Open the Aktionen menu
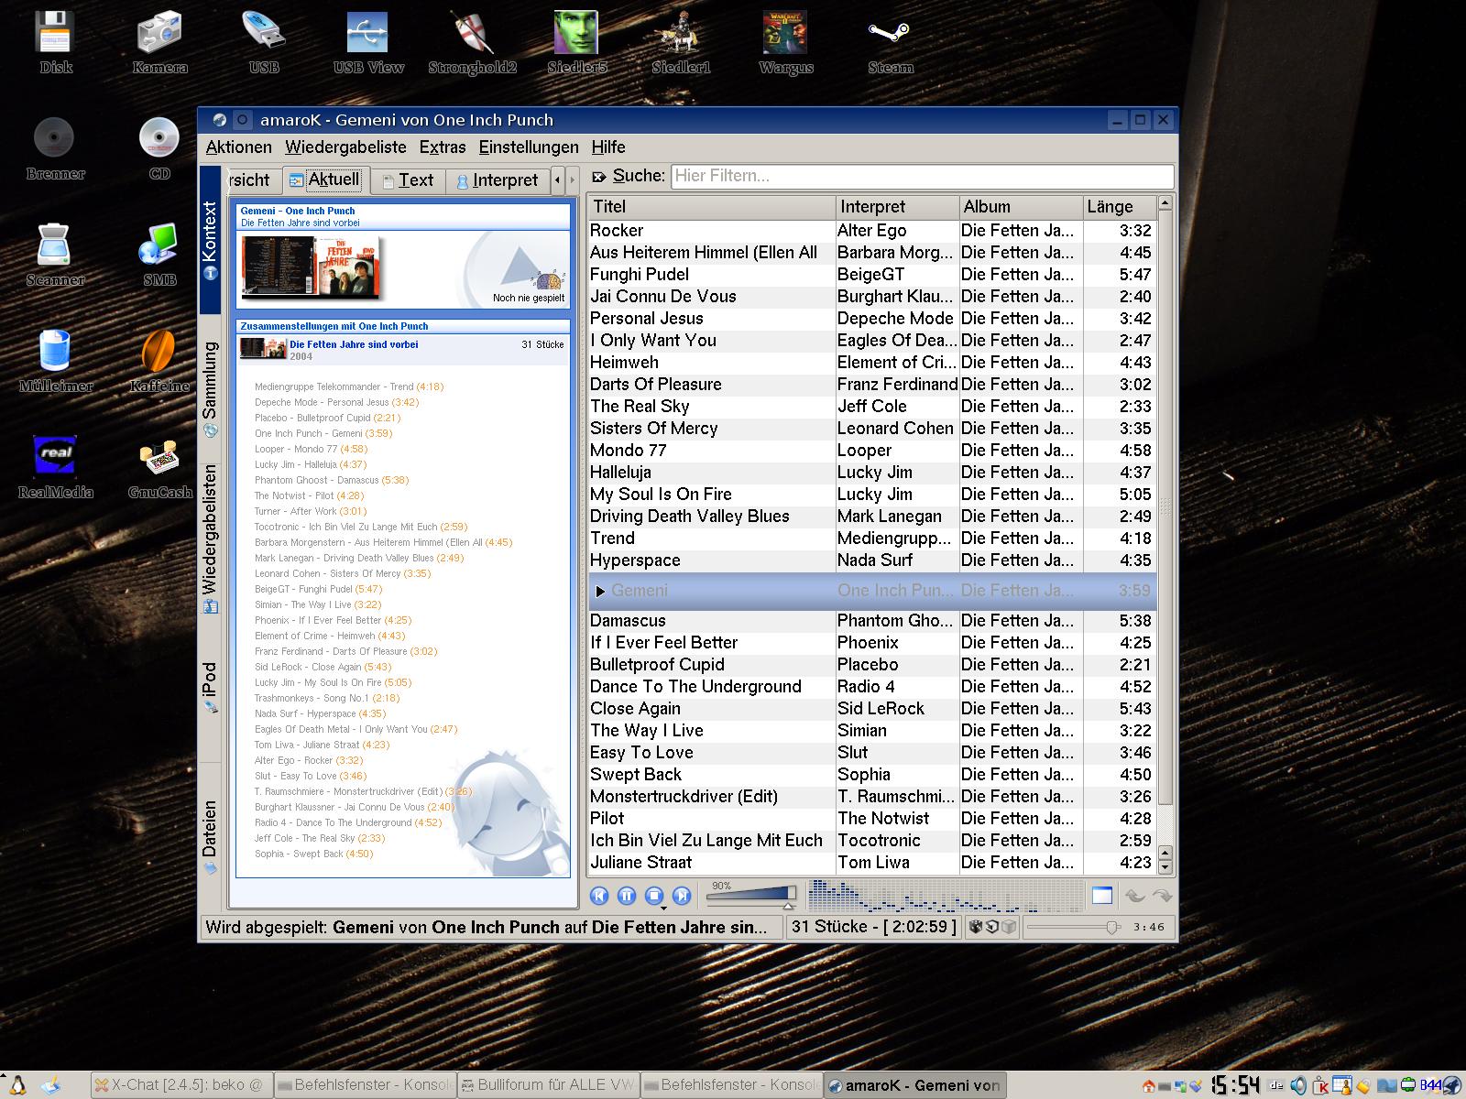This screenshot has width=1466, height=1099. point(238,147)
